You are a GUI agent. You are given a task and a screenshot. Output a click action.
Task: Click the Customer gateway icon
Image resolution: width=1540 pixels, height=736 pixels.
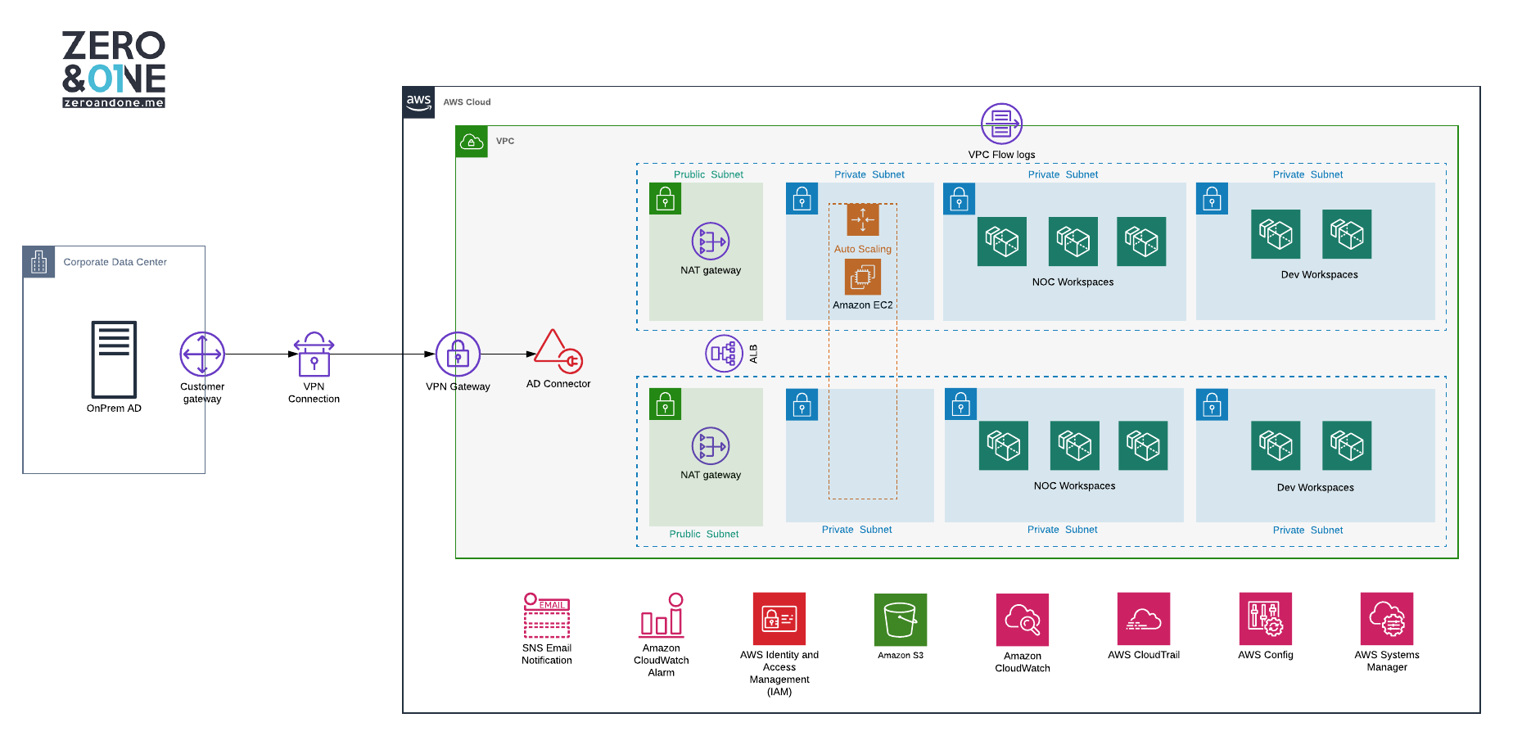202,354
